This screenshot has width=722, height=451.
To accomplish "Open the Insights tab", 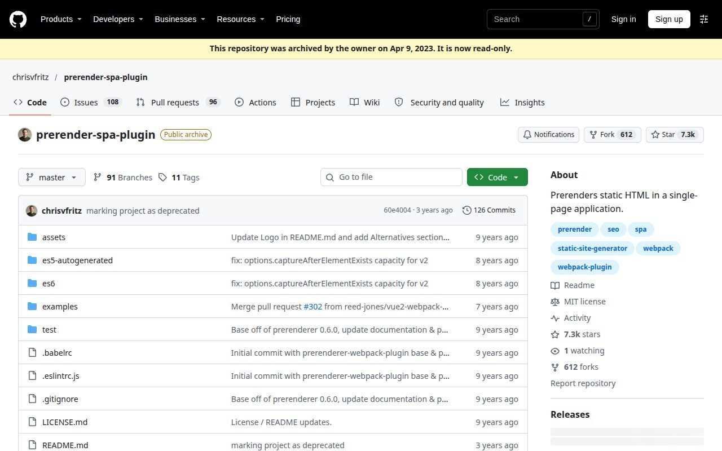I will click(522, 102).
